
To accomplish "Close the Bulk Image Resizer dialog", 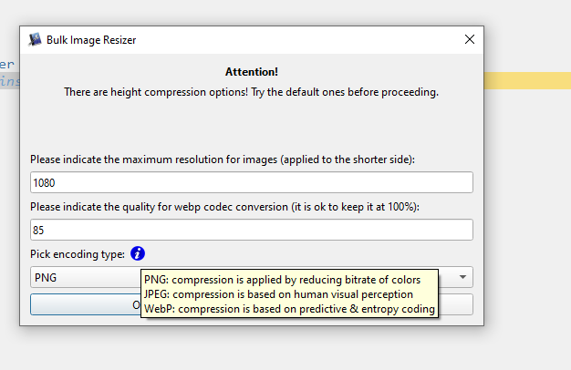I will click(x=469, y=39).
